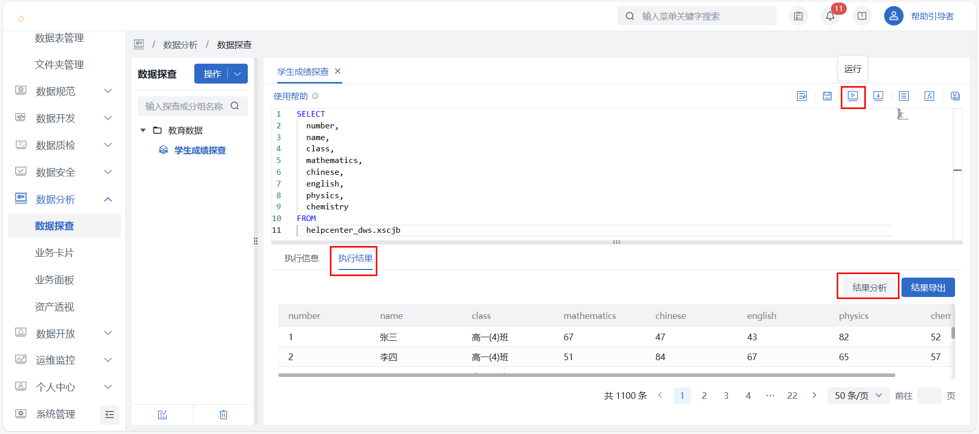Click the 张三 name cell
This screenshot has height=434, width=979.
[389, 337]
